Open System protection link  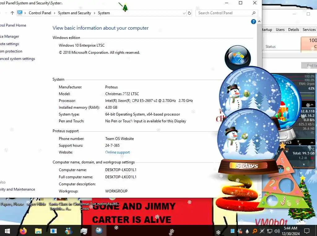pyautogui.click(x=11, y=51)
